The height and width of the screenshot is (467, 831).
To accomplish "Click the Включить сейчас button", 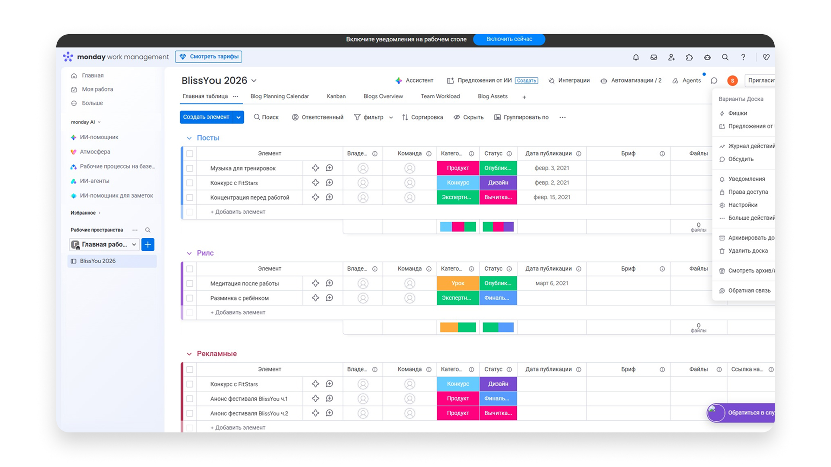I will (x=509, y=39).
